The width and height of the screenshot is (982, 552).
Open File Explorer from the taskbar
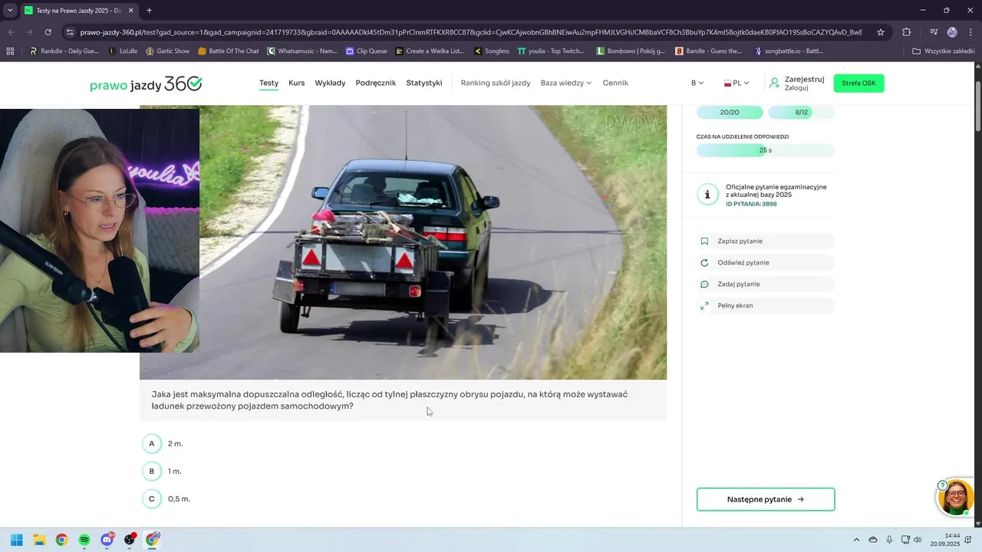39,540
